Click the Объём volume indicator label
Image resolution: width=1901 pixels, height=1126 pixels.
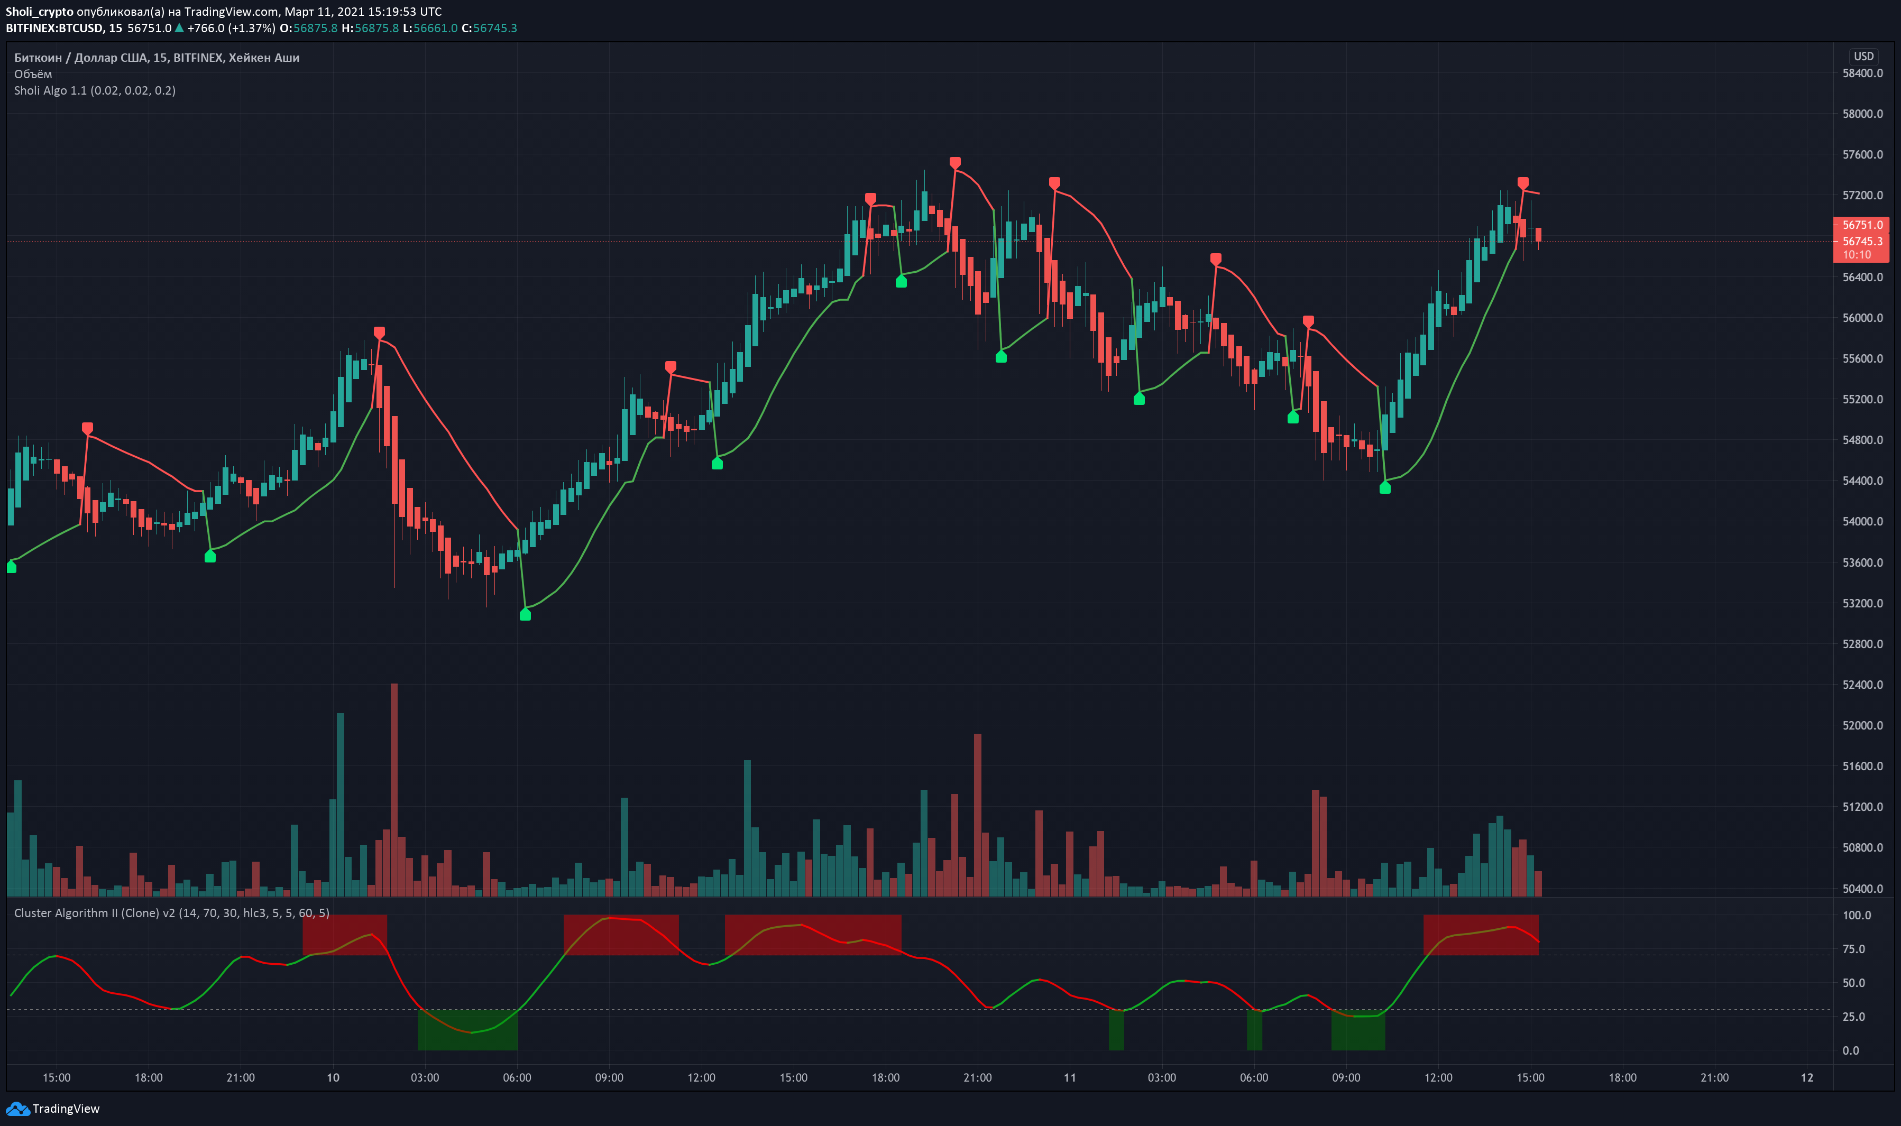(x=33, y=75)
